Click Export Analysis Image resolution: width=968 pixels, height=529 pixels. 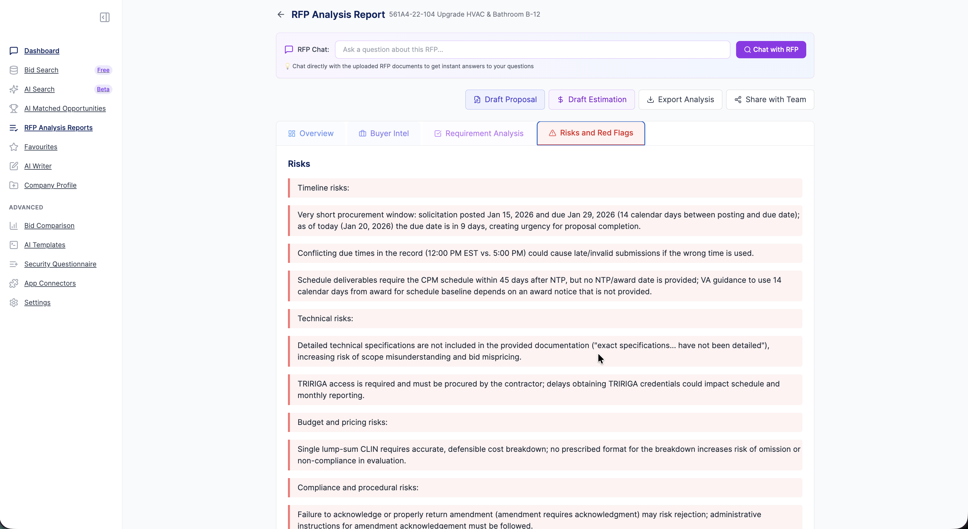pyautogui.click(x=680, y=100)
